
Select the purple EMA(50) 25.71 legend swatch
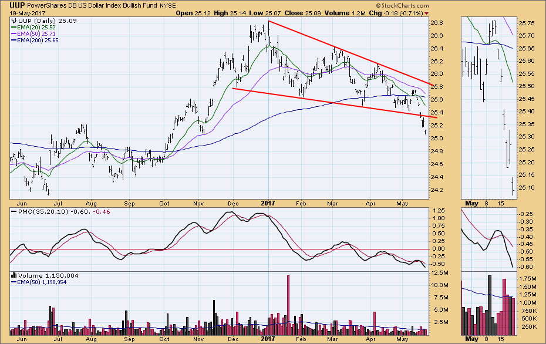[x=14, y=34]
